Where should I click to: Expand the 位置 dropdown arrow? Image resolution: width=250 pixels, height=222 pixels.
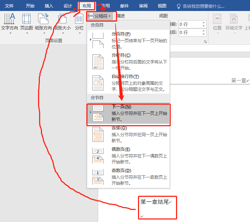click(218, 33)
